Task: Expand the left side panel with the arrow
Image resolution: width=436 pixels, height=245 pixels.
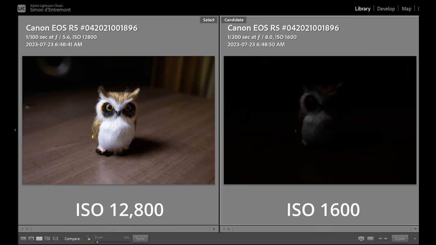Action: (15, 130)
